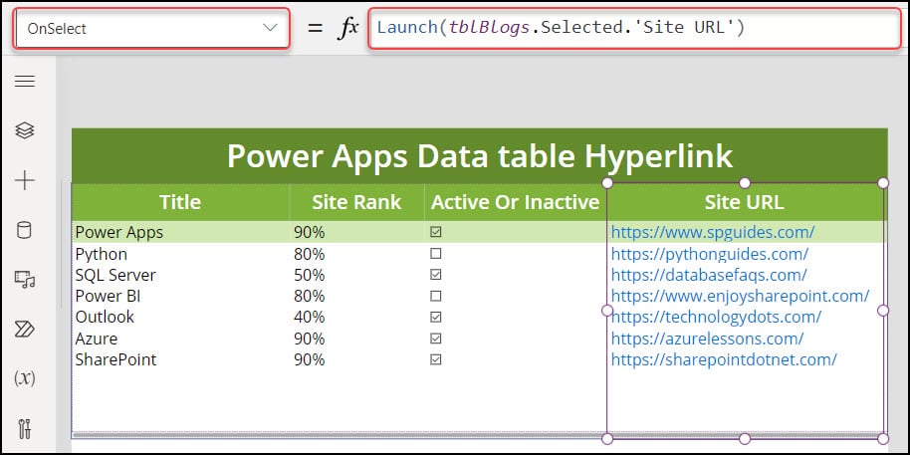
Task: Click the Insert plus icon
Action: click(25, 181)
